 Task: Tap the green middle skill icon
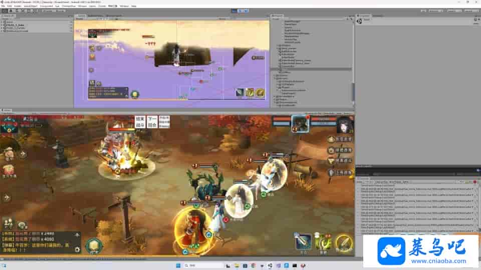[323, 242]
